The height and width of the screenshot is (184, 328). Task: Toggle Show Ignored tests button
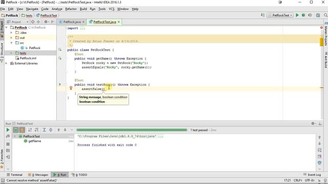point(22,130)
